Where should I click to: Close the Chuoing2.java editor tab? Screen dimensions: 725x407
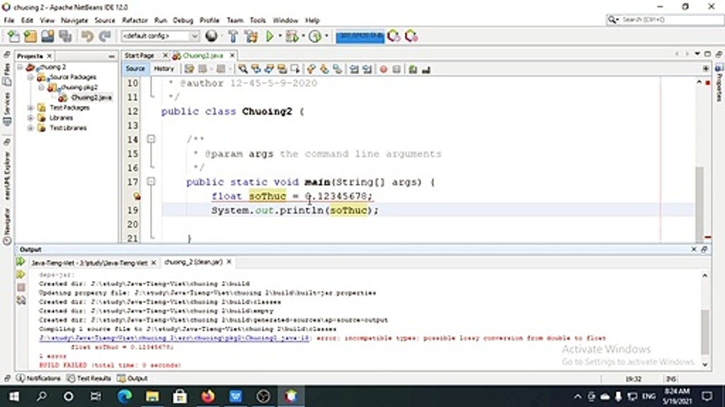click(x=232, y=55)
